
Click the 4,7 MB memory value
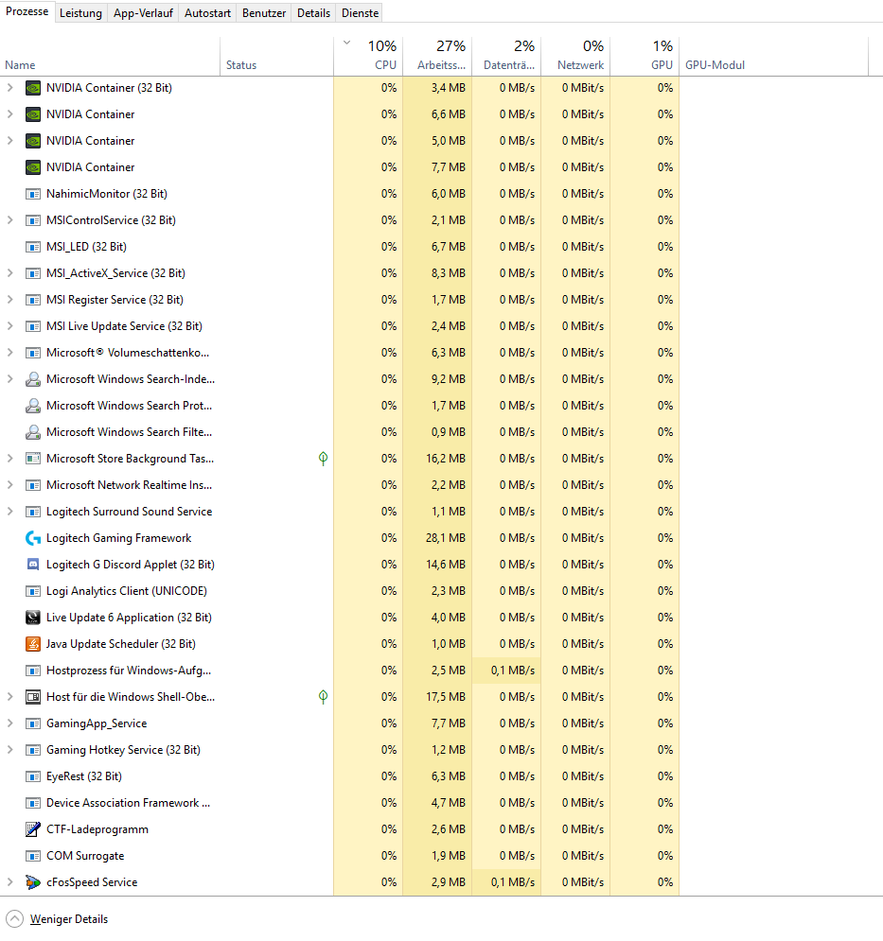(448, 803)
